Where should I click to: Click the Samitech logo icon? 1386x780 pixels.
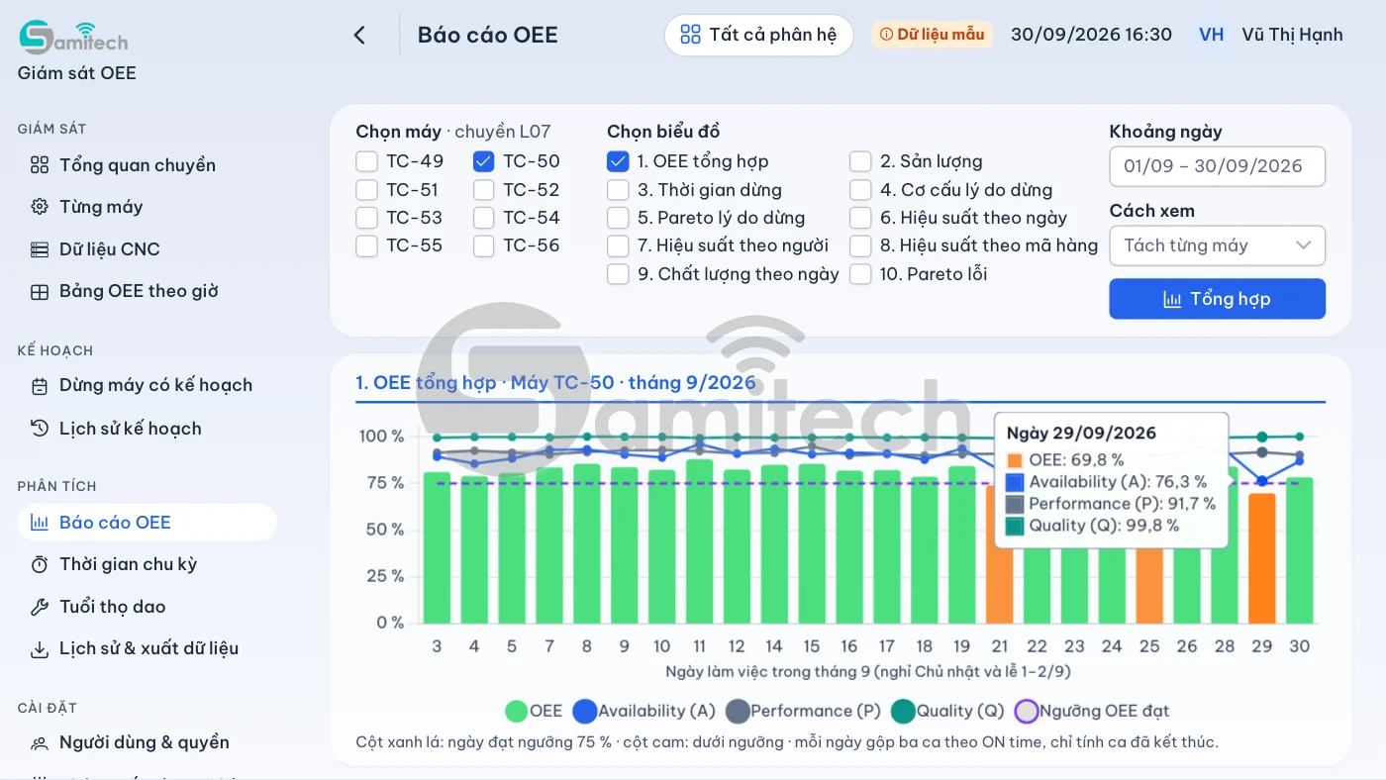[73, 37]
